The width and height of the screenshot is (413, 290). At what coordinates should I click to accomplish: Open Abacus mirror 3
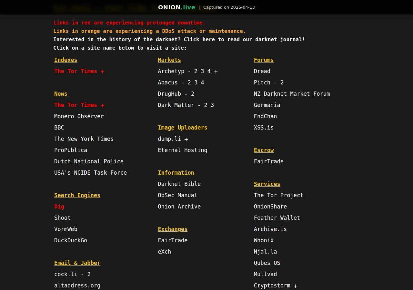[x=196, y=82]
